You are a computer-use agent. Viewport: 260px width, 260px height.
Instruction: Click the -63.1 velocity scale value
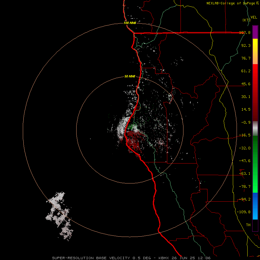point(245,174)
